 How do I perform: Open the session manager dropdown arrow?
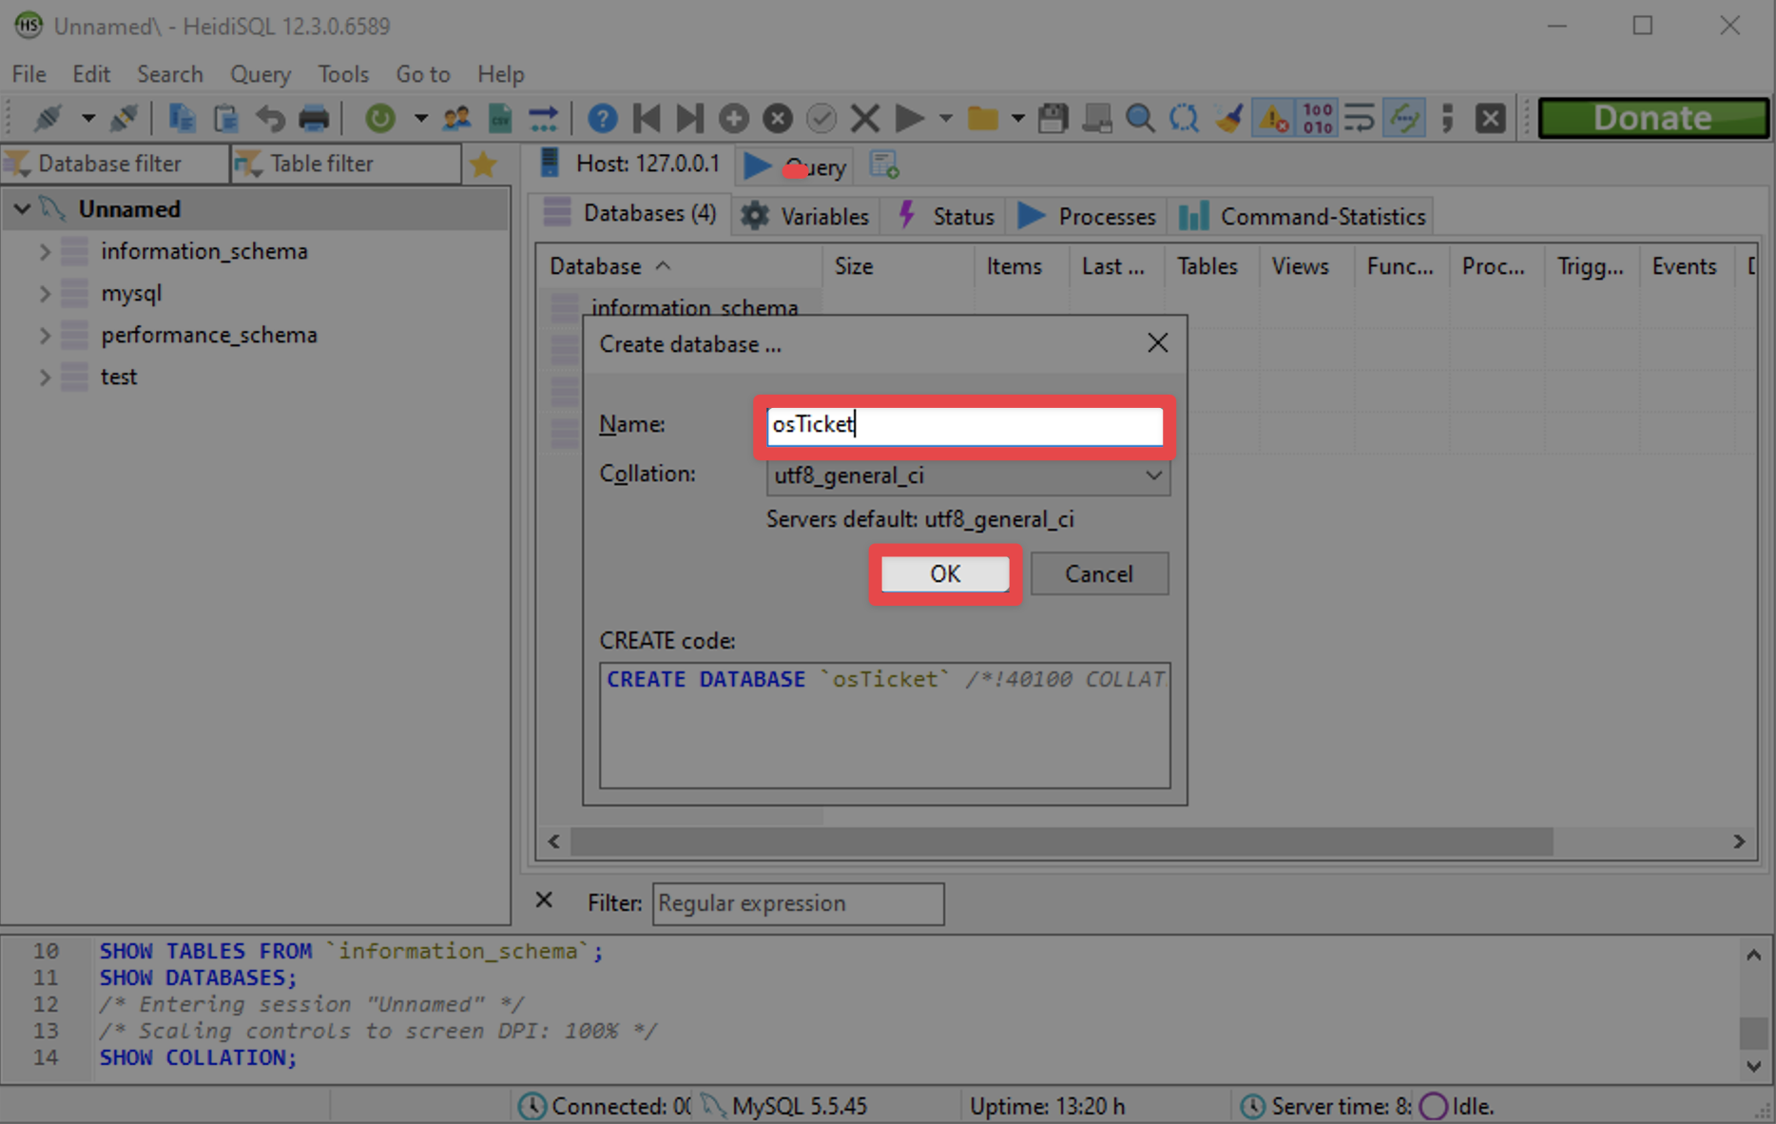[87, 118]
